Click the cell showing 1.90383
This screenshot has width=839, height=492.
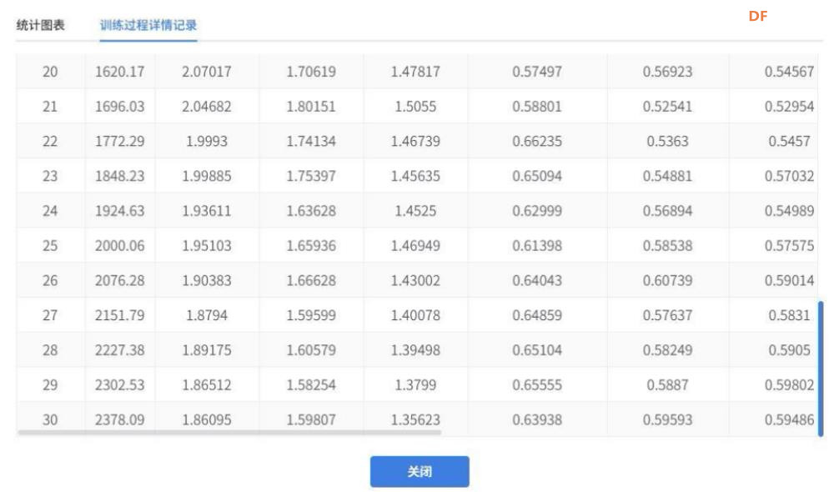(x=207, y=280)
